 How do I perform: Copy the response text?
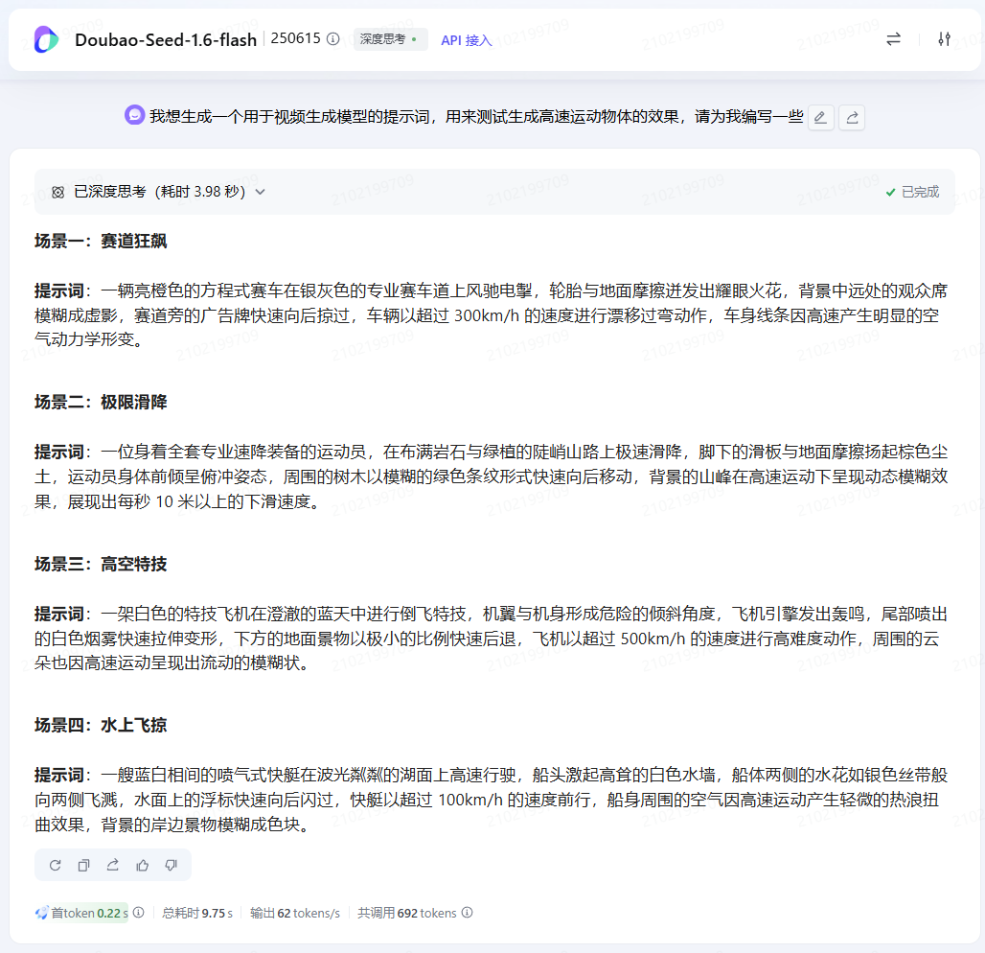(83, 866)
